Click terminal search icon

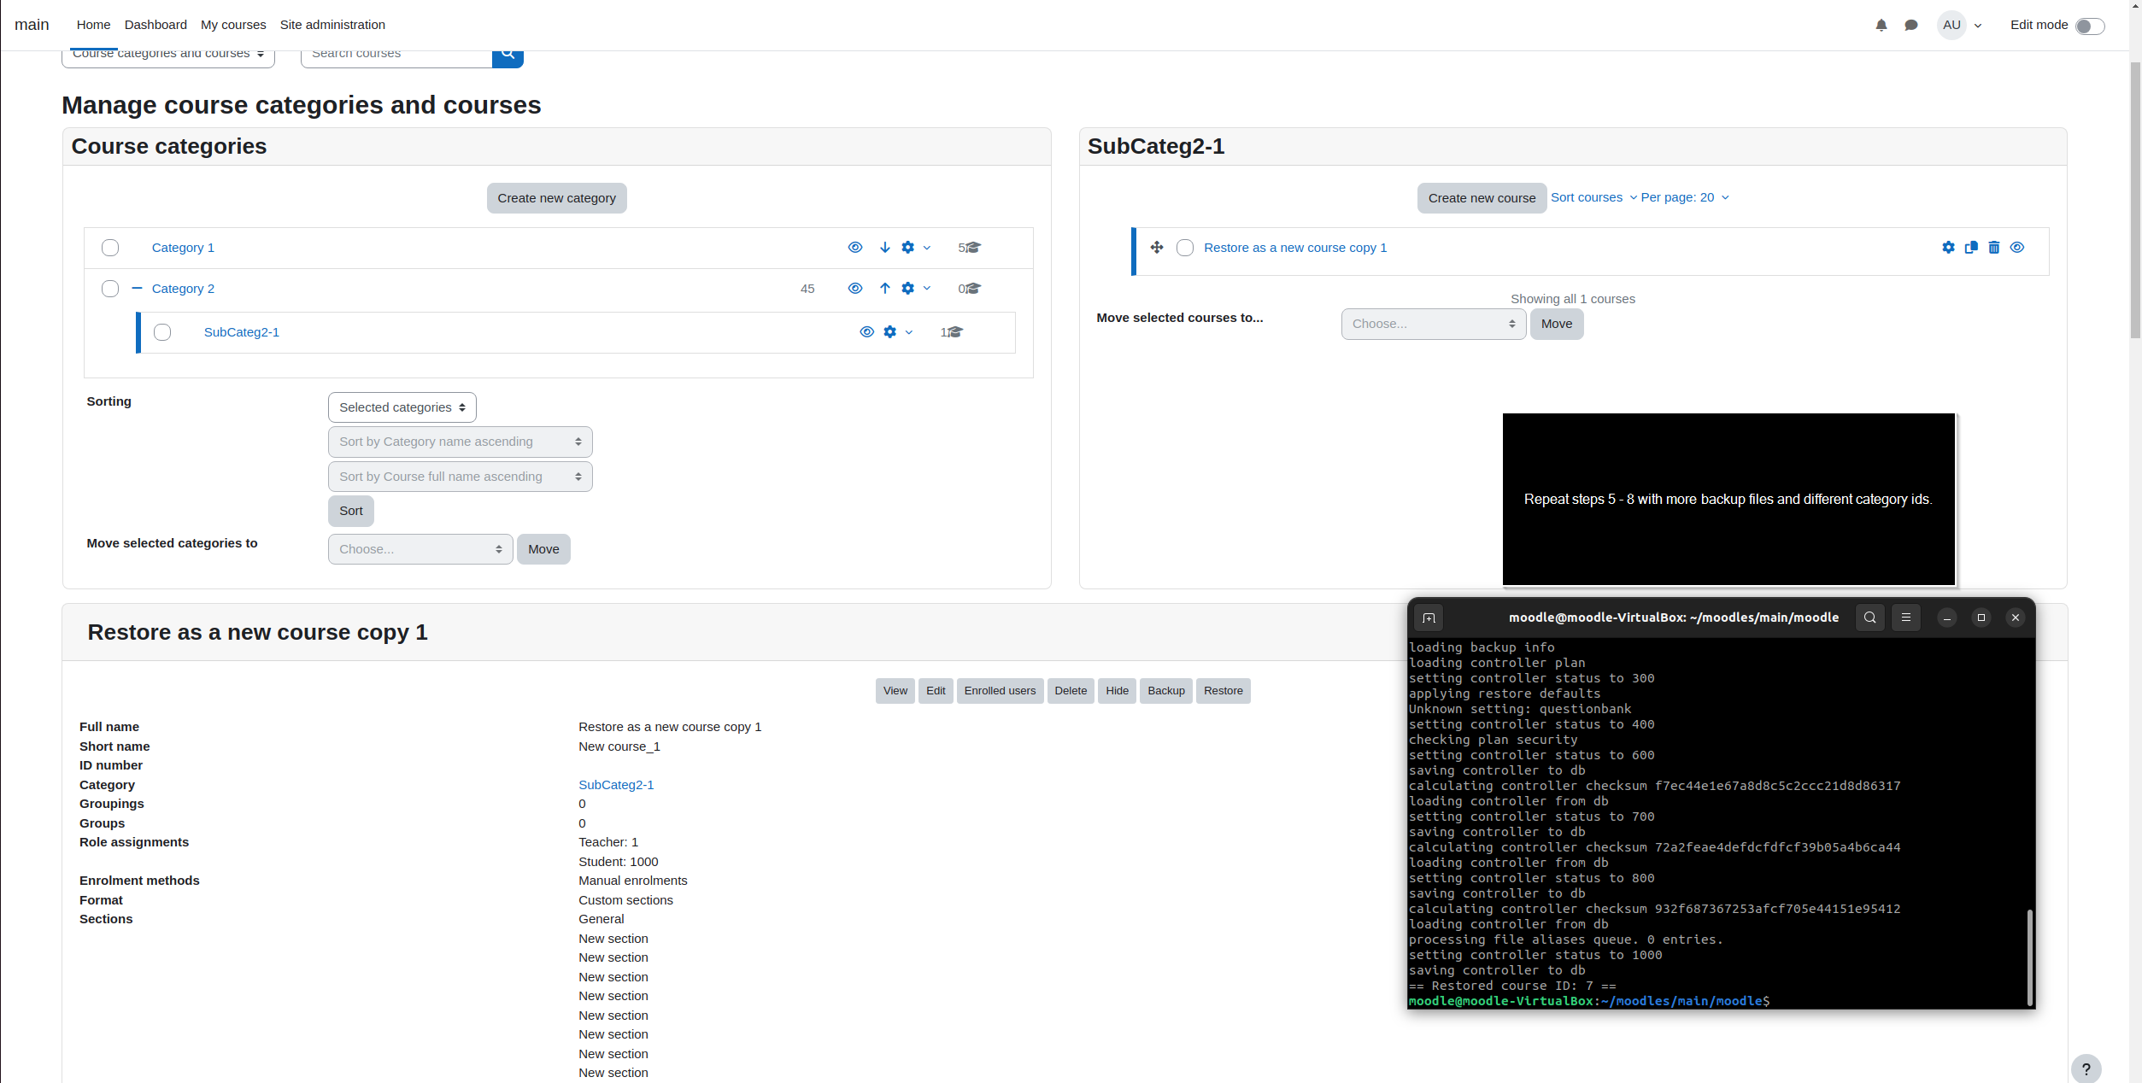(x=1869, y=618)
